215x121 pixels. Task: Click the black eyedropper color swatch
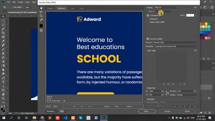41,26
